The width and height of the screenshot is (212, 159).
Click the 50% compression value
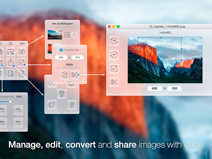tap(19, 96)
